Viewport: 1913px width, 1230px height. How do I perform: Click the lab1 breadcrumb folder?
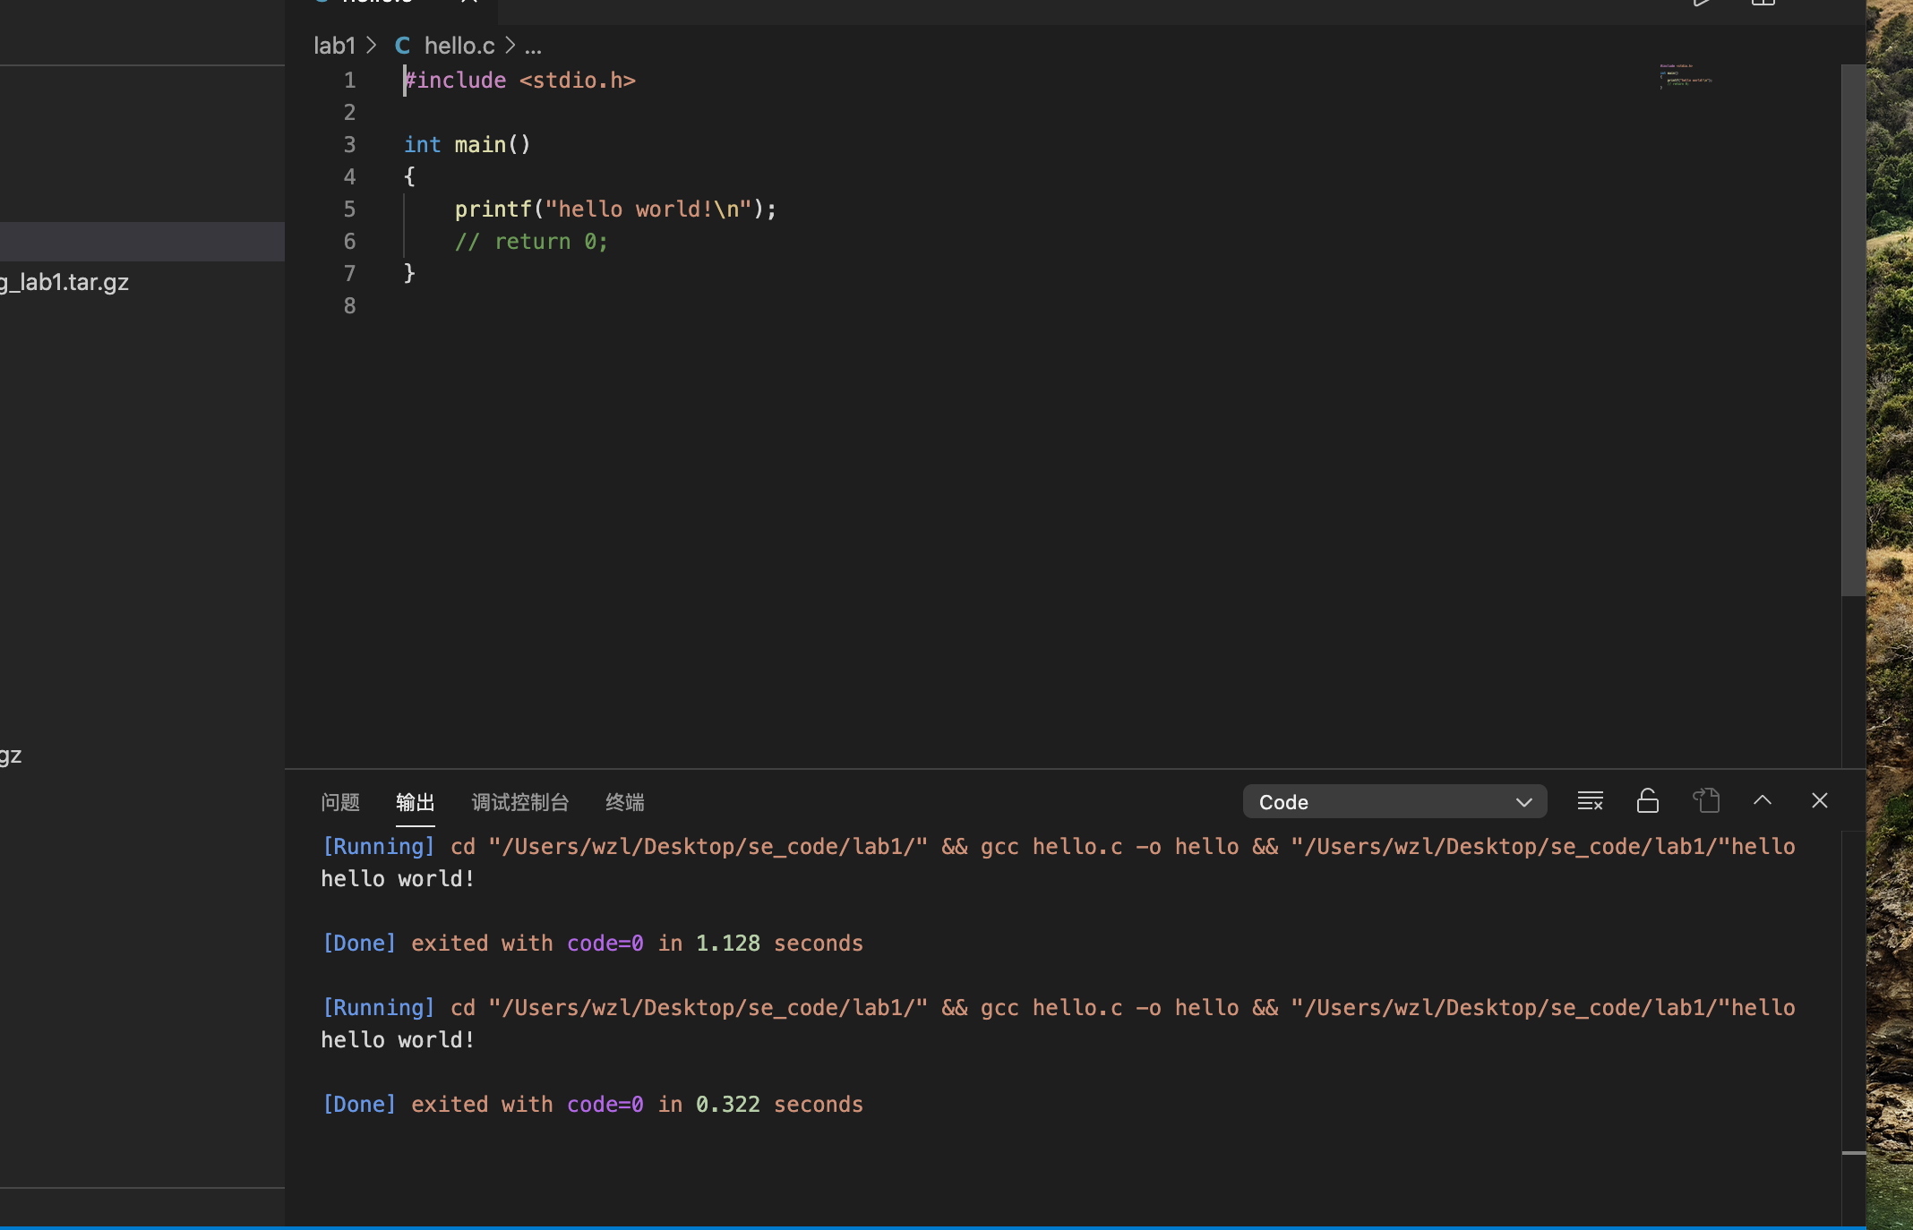tap(334, 46)
